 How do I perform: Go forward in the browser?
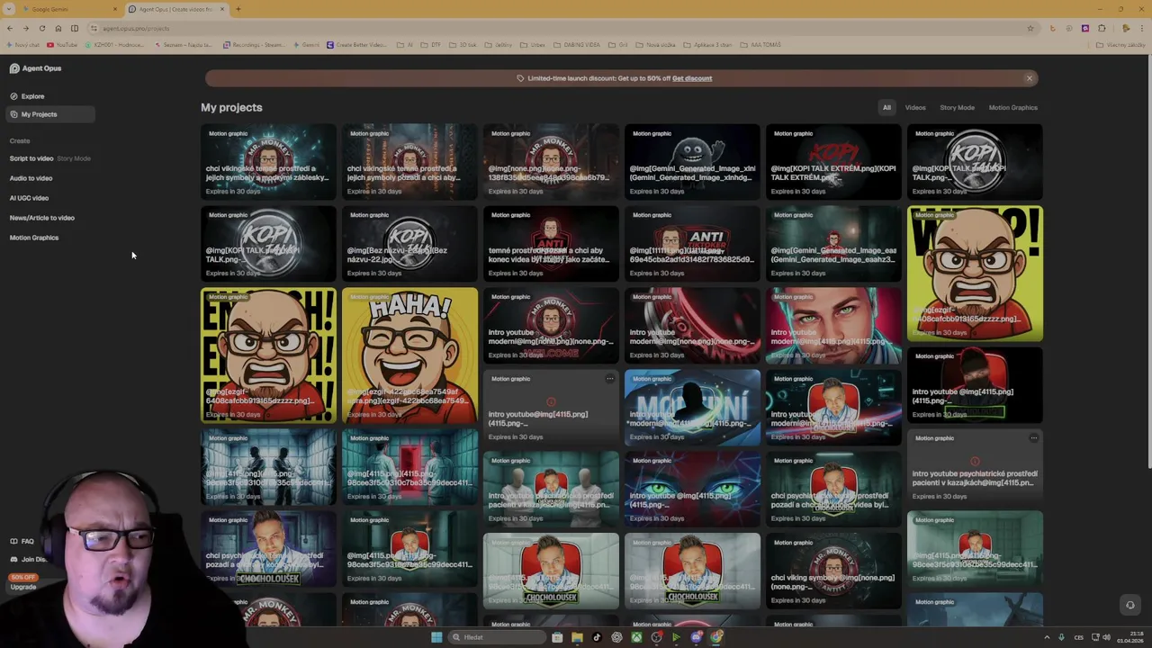pyautogui.click(x=25, y=28)
